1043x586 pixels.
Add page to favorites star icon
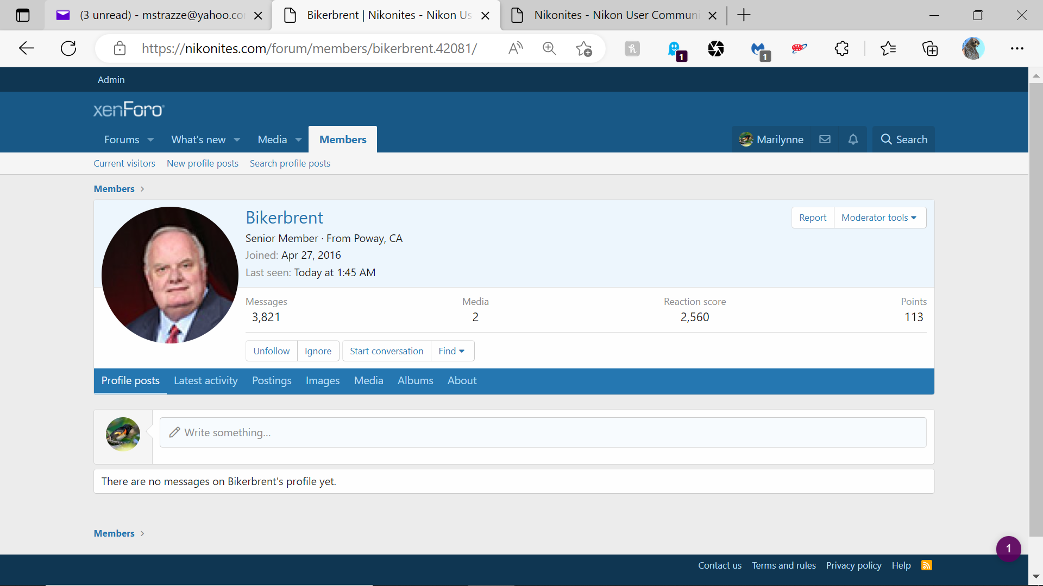tap(584, 48)
